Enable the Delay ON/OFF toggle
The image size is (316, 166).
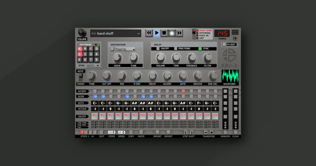(158, 49)
